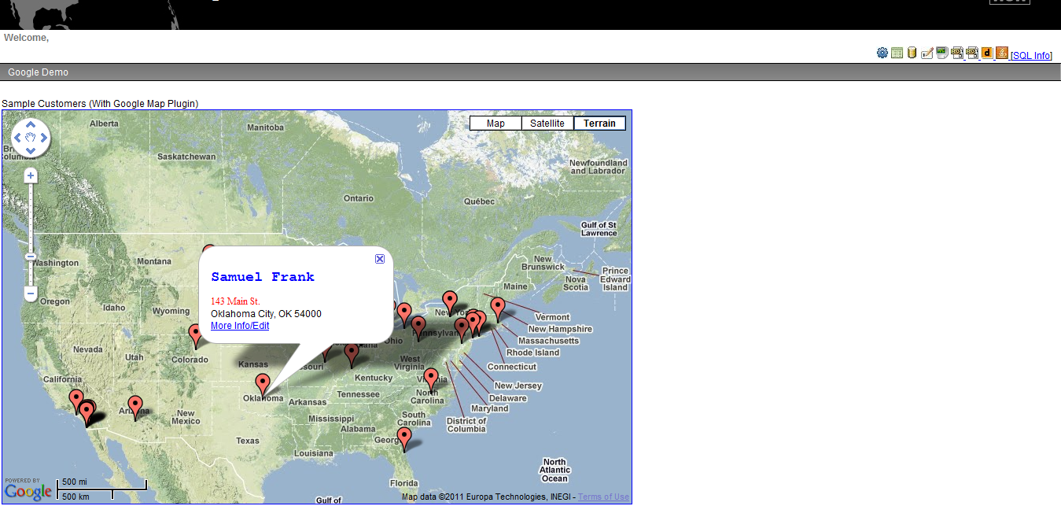The height and width of the screenshot is (506, 1061).
Task: Click the Terms of Use link
Action: click(x=603, y=497)
